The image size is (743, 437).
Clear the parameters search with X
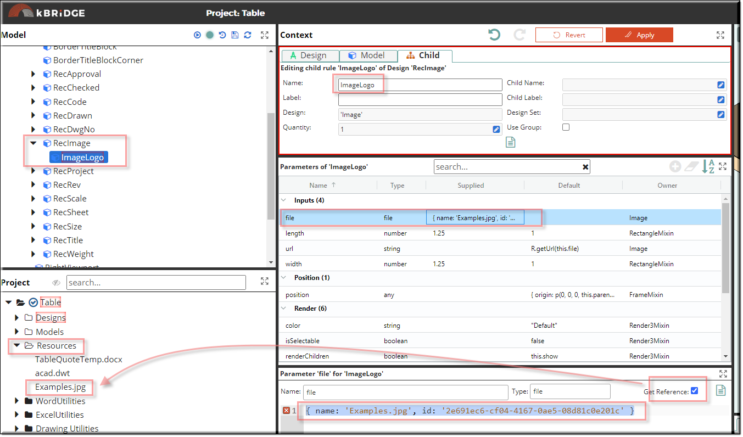(x=585, y=167)
